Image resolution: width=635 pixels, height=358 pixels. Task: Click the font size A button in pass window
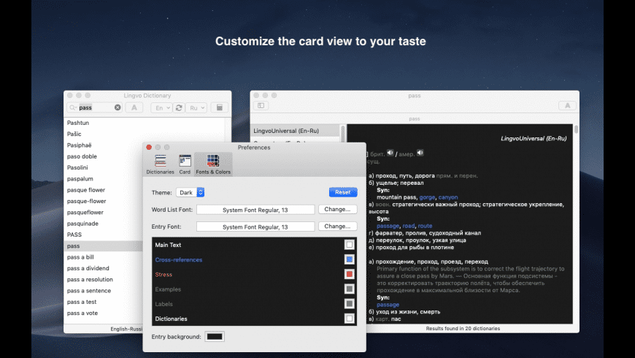567,105
